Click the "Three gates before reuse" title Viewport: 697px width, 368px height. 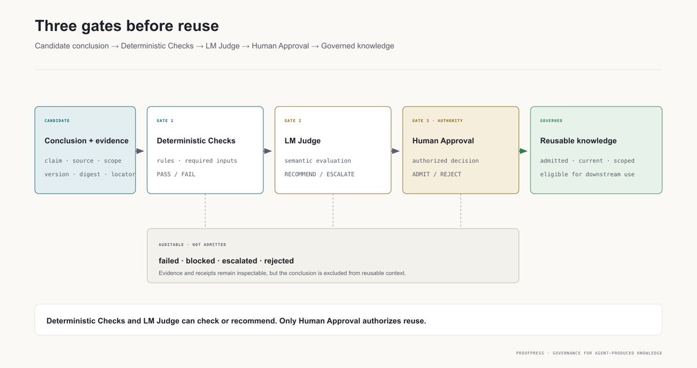point(127,26)
